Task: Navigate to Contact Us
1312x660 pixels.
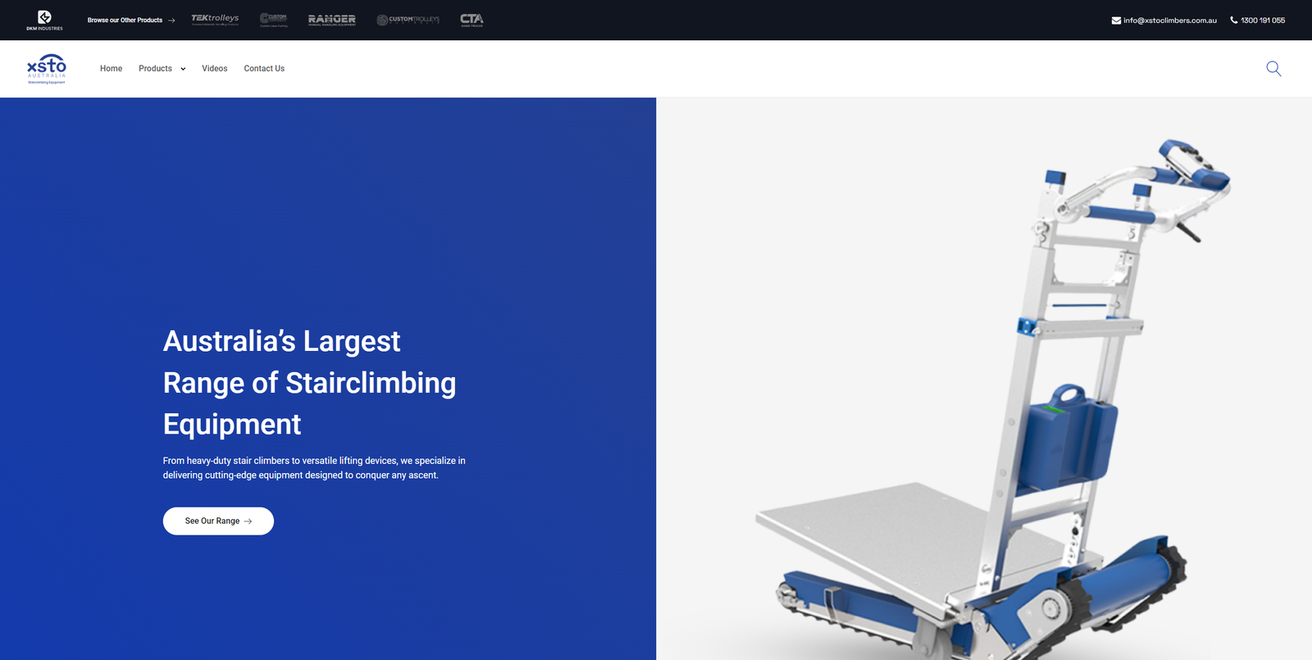Action: coord(264,69)
